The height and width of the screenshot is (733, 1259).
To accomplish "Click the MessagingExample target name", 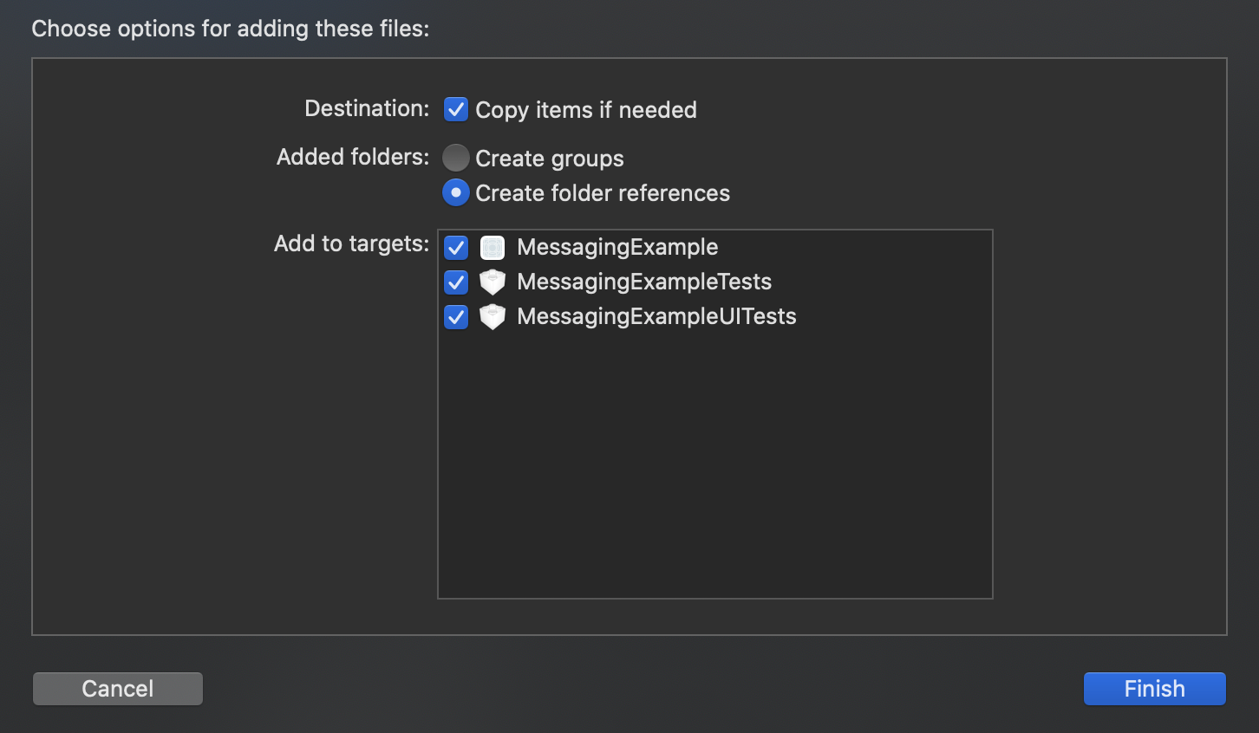I will [x=617, y=248].
